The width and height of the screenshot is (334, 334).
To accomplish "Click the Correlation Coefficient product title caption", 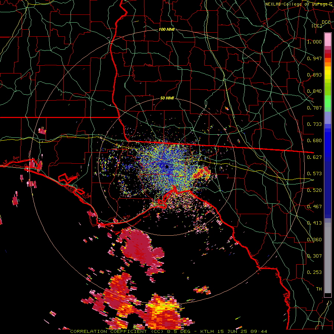I will (x=168, y=331).
